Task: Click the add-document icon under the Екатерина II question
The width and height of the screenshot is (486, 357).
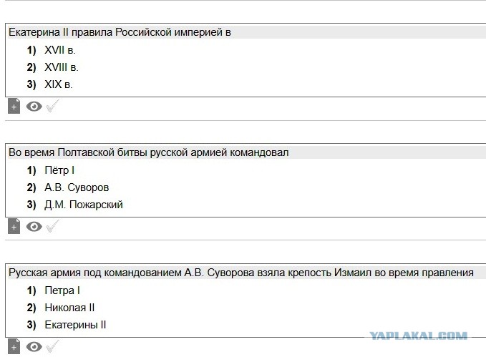Action: [14, 107]
